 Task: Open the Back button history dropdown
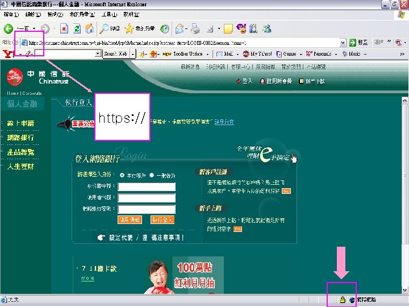[x=34, y=29]
